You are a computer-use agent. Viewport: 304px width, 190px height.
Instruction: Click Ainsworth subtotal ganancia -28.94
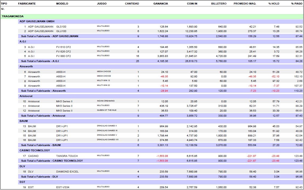coord(164,91)
